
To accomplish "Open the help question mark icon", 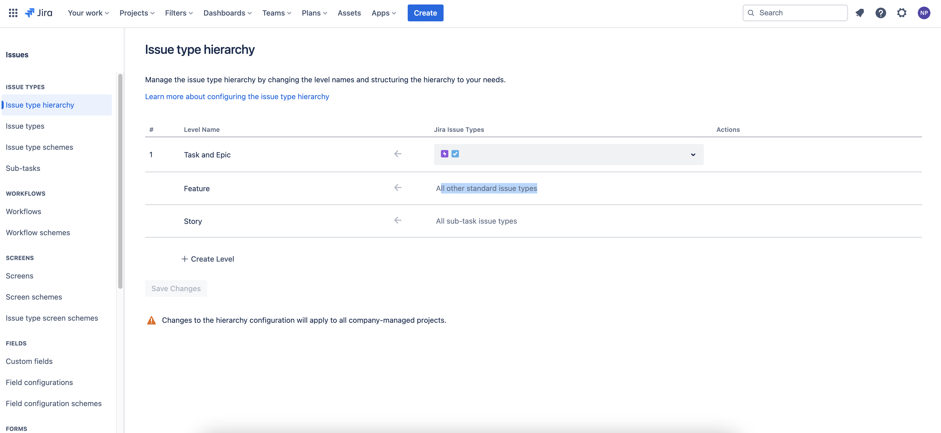I will (880, 13).
